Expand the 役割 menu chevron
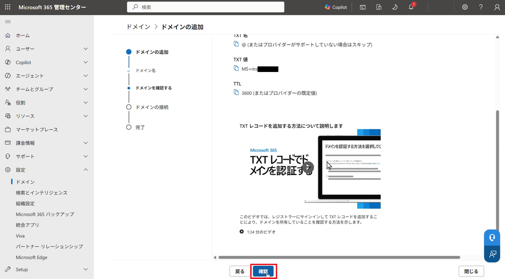This screenshot has height=279, width=505. point(86,103)
